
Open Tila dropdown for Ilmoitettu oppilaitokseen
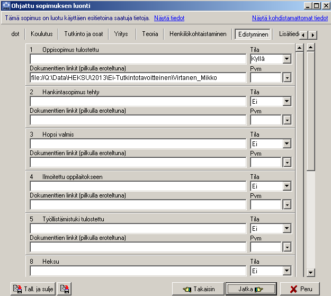287,186
